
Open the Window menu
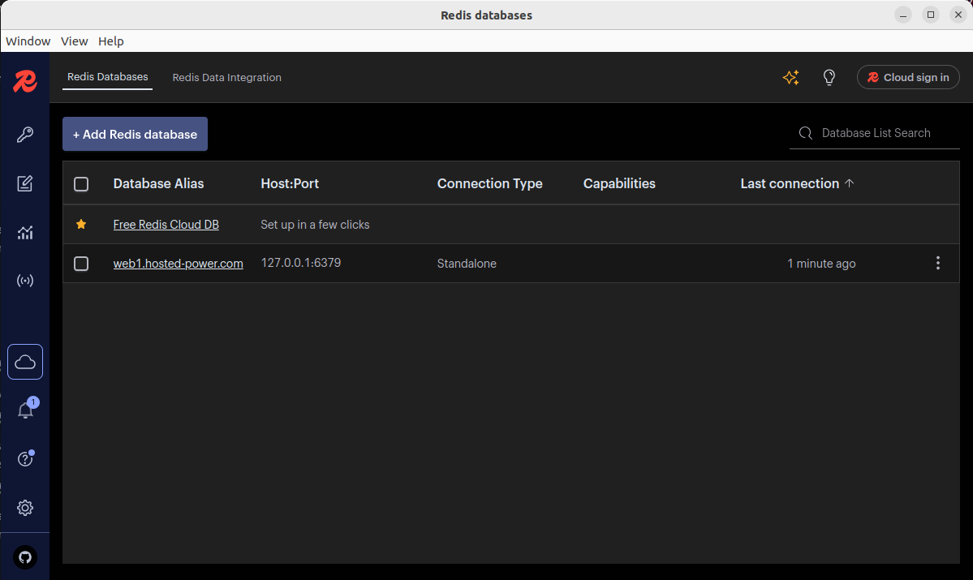tap(28, 41)
